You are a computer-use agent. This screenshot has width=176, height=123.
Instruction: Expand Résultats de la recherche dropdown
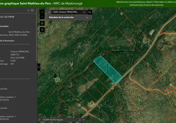[x=87, y=18]
